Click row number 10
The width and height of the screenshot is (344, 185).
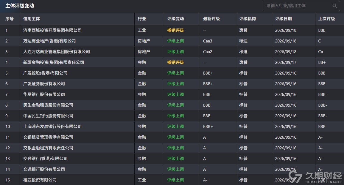tap(8, 127)
